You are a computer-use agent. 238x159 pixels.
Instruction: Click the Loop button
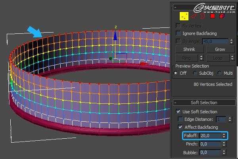pos(217,58)
